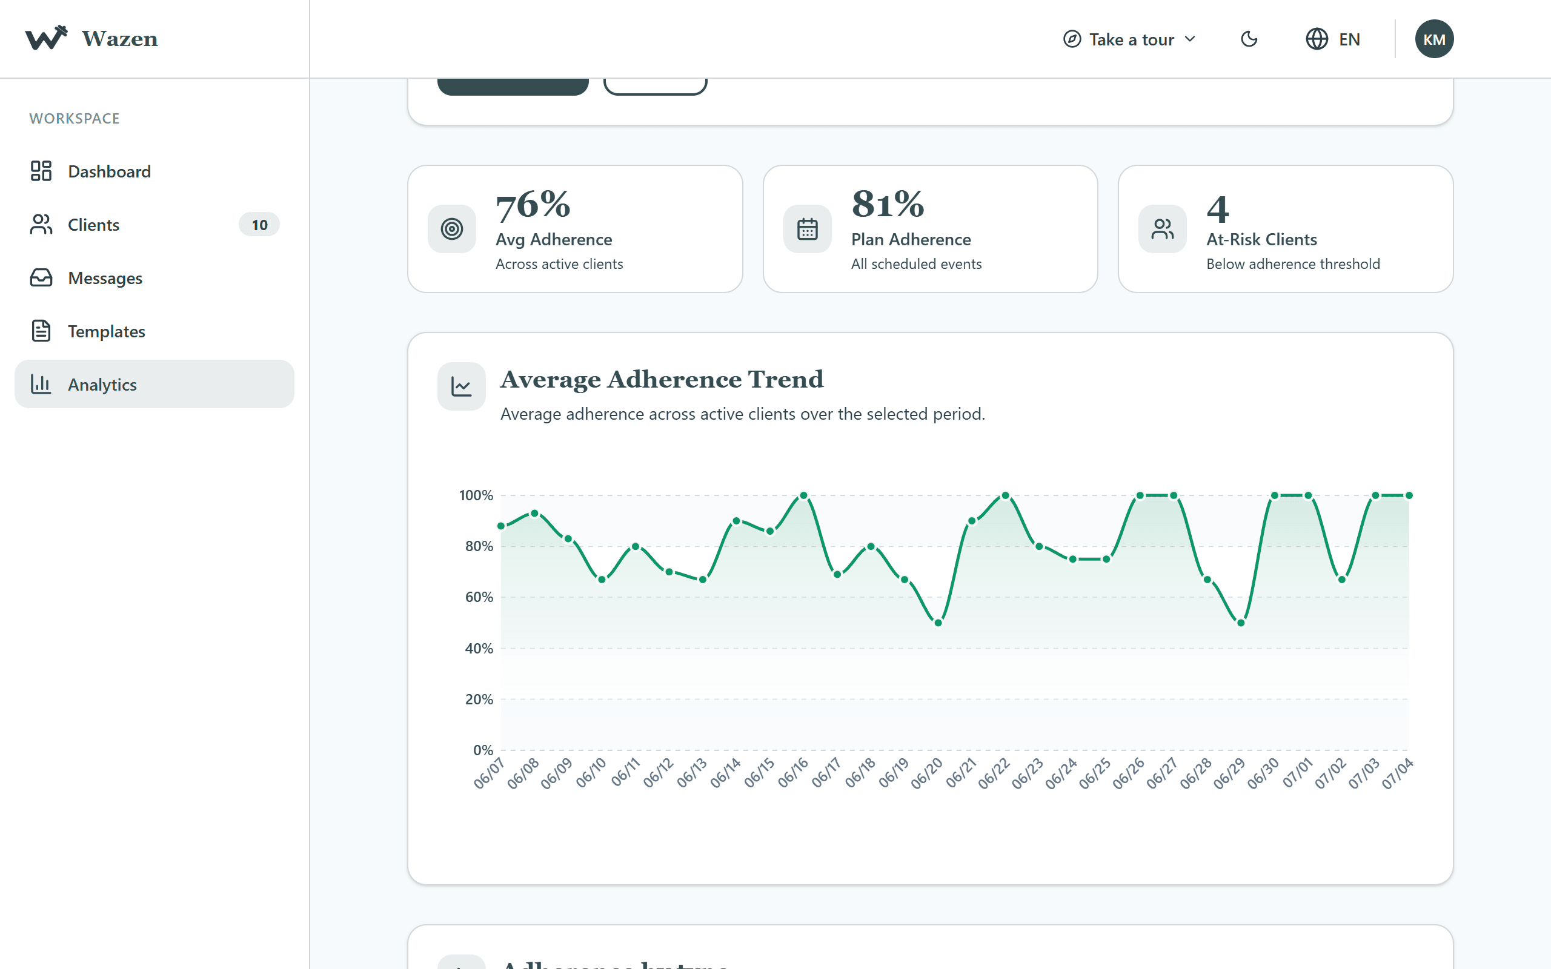Click the Templates document icon
Screen dimensions: 1551x969
tap(41, 331)
